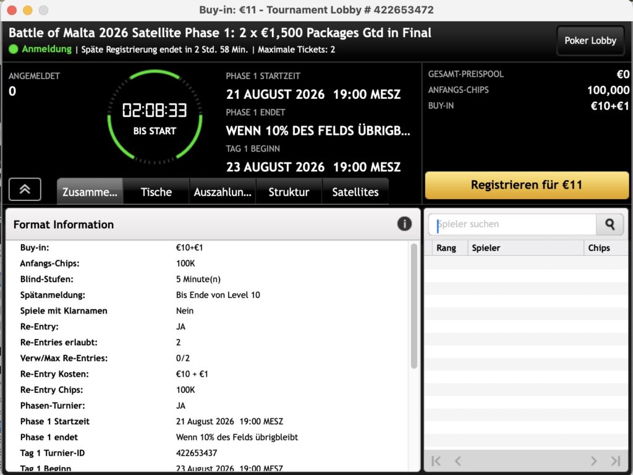Click the Verw/Max Re-Entries value 0/2
633x475 pixels.
point(182,358)
